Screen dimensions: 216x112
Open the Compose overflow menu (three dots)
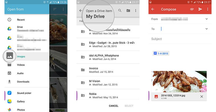pos(207,9)
